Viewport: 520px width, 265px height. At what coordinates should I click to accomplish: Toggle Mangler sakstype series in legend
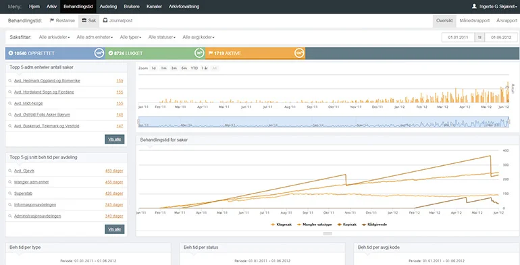click(x=314, y=225)
